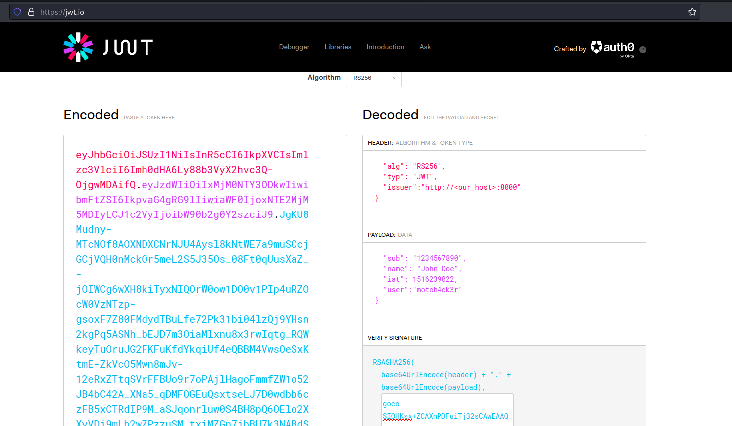
Task: Expand the RS256 algorithm dropdown
Action: [x=374, y=78]
